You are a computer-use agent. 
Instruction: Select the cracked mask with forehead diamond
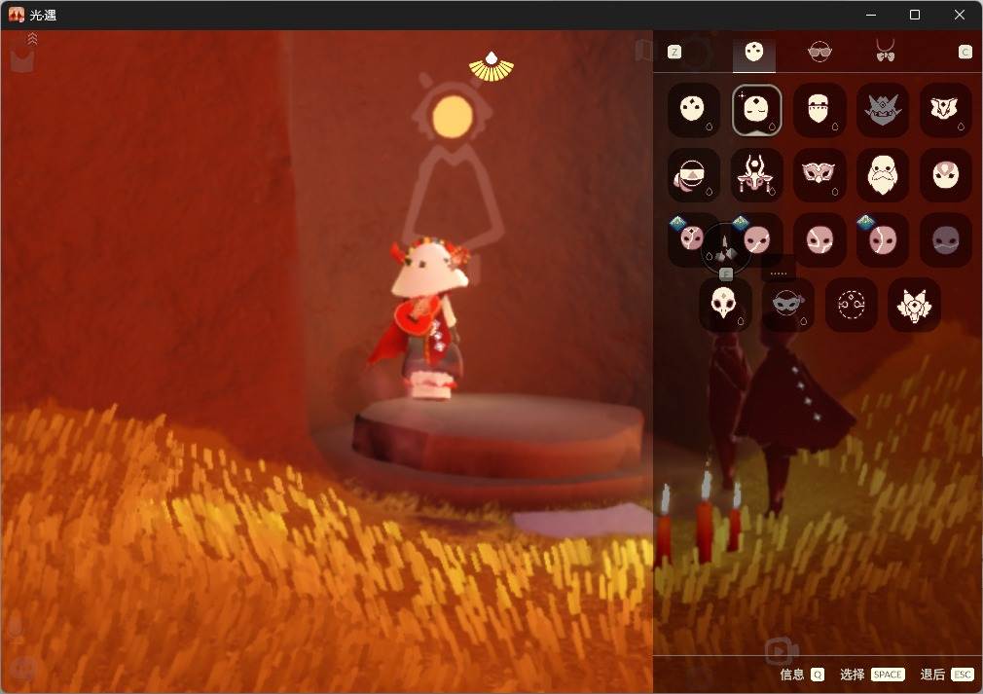tap(693, 239)
